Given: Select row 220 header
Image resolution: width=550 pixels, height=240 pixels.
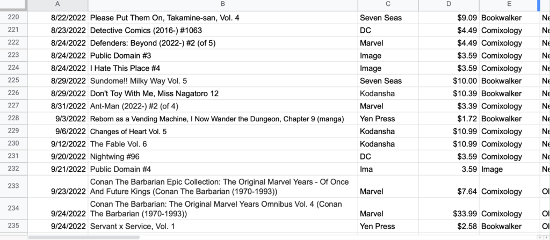Looking at the screenshot, I should [x=13, y=18].
